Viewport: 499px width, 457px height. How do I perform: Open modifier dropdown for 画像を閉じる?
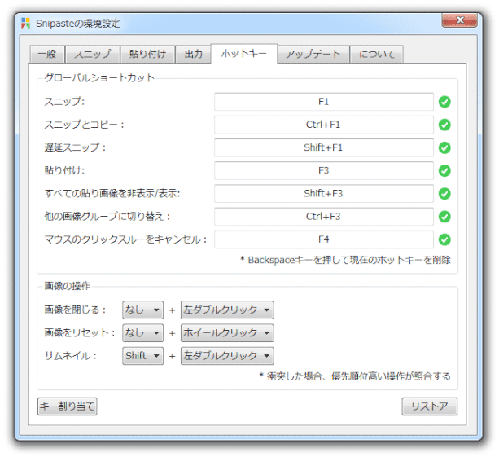click(x=143, y=310)
